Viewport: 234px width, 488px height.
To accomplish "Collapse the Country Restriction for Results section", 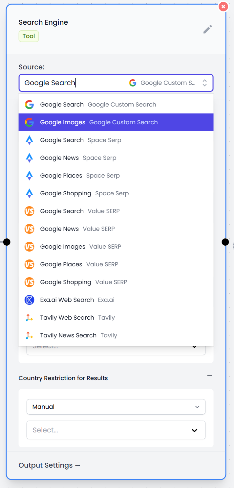I will (x=209, y=375).
